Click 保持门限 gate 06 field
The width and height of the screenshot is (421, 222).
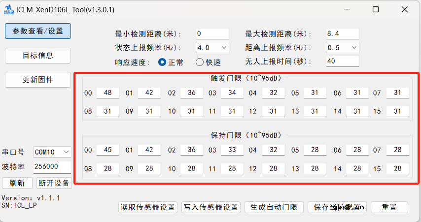point(357,150)
